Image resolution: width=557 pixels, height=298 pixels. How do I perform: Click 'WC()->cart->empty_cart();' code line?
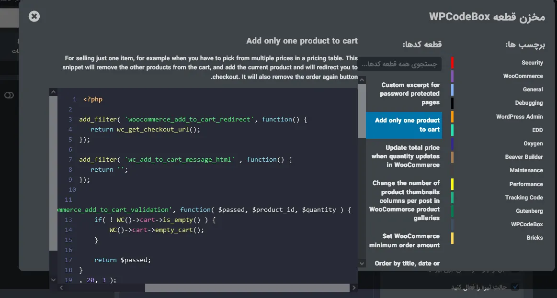[x=157, y=230]
